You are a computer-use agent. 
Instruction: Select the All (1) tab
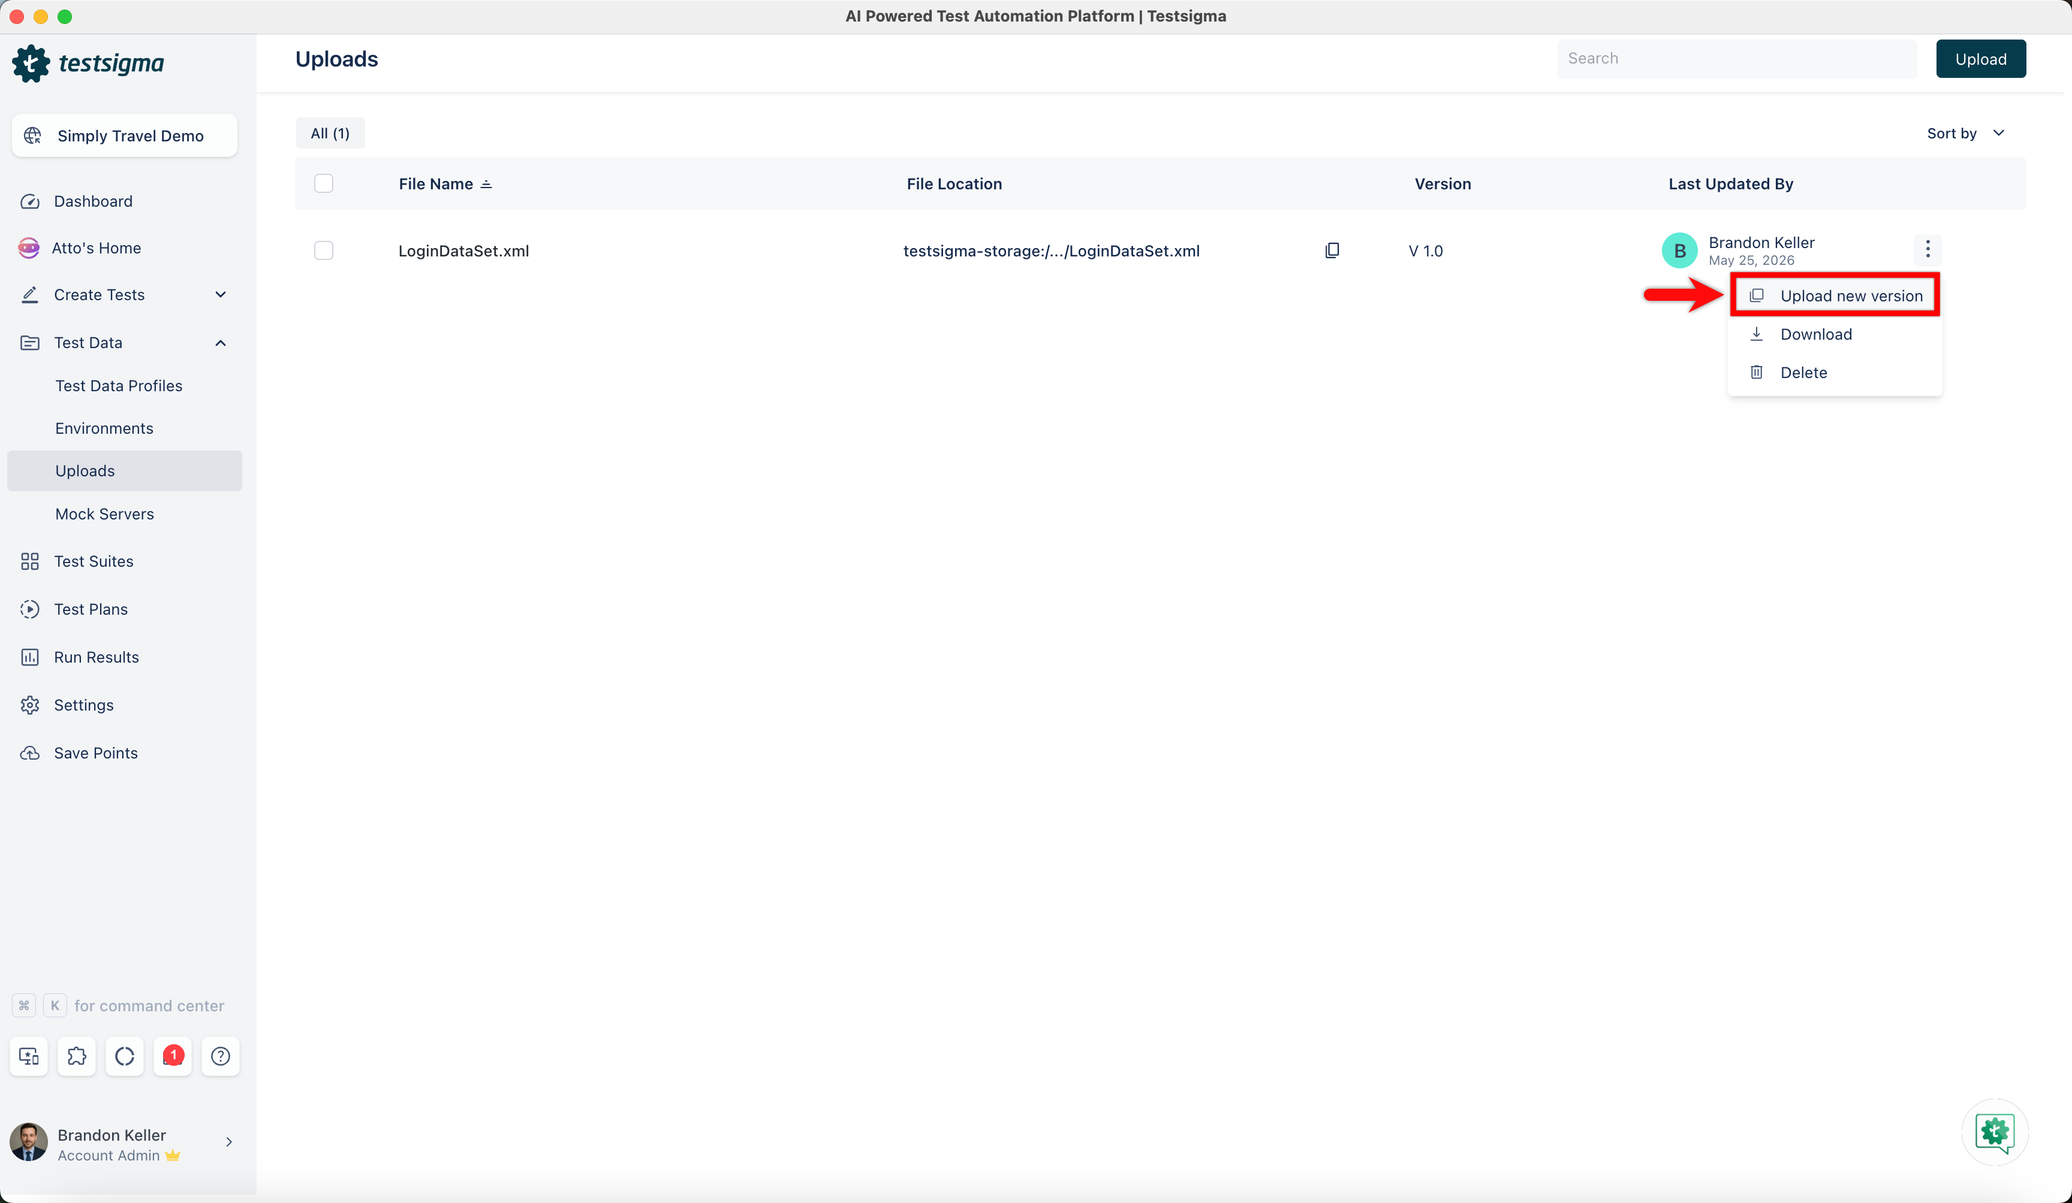330,133
